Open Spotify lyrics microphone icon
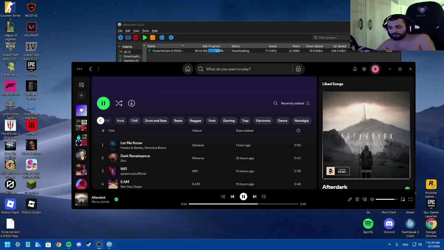The height and width of the screenshot is (250, 444). point(350,199)
